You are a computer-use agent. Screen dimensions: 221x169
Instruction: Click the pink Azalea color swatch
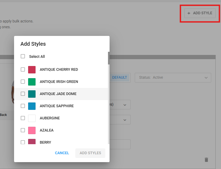coord(32,130)
